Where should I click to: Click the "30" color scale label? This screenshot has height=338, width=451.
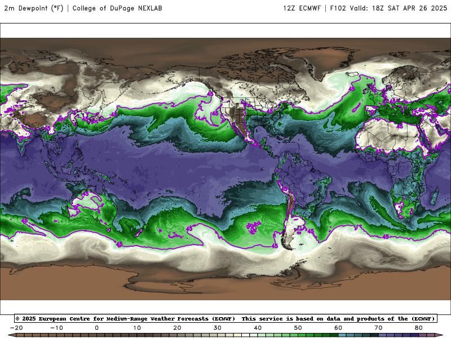218,328
